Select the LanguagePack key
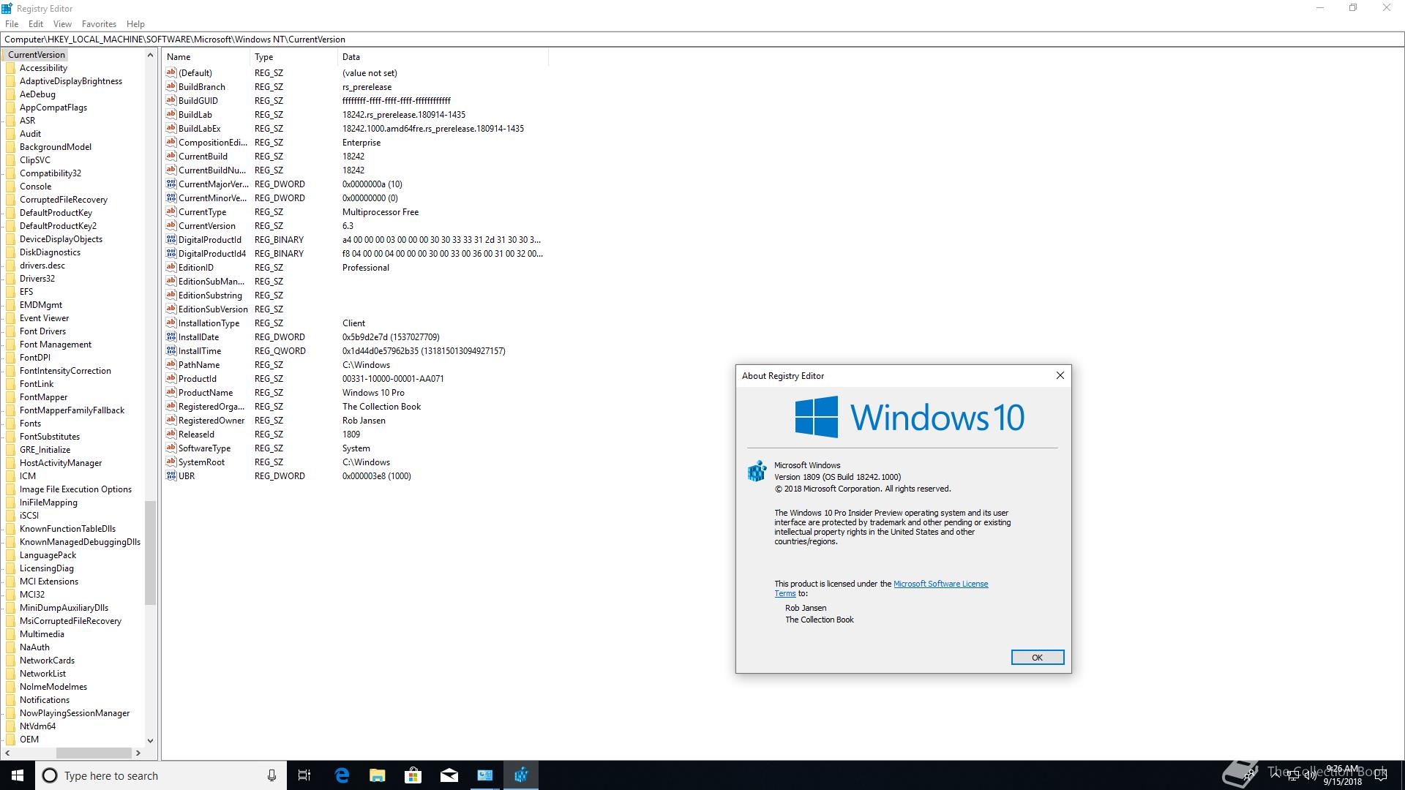Image resolution: width=1405 pixels, height=790 pixels. point(48,555)
